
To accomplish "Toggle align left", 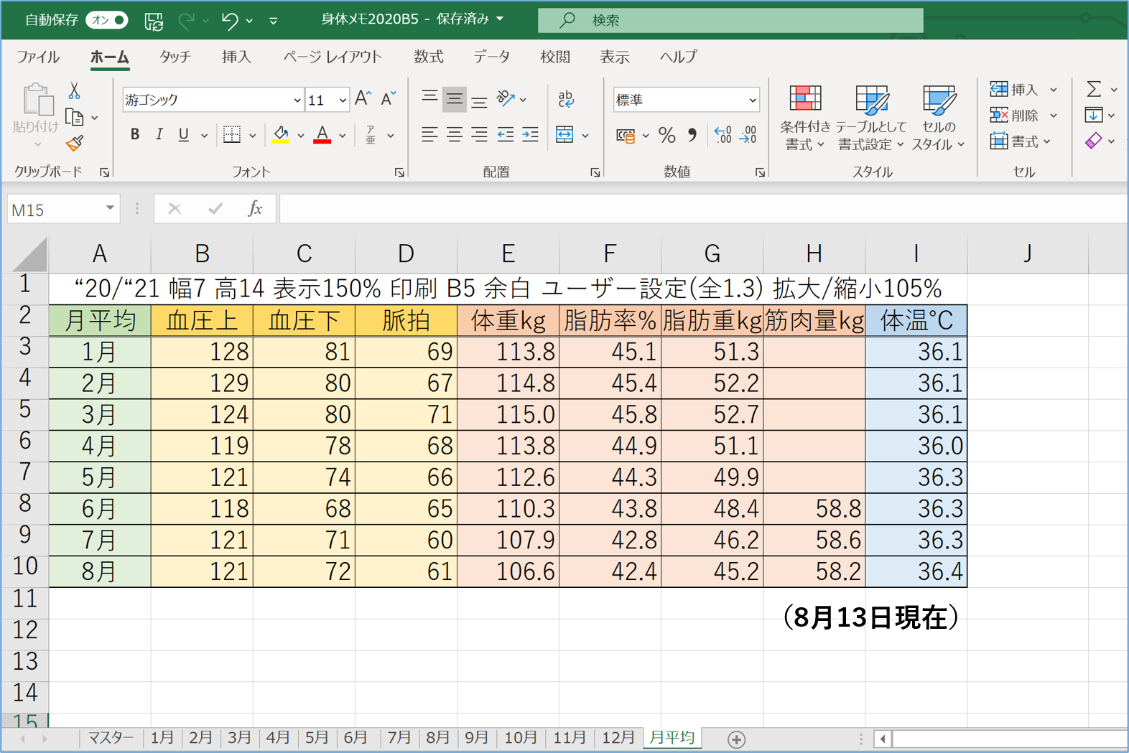I will click(x=429, y=134).
